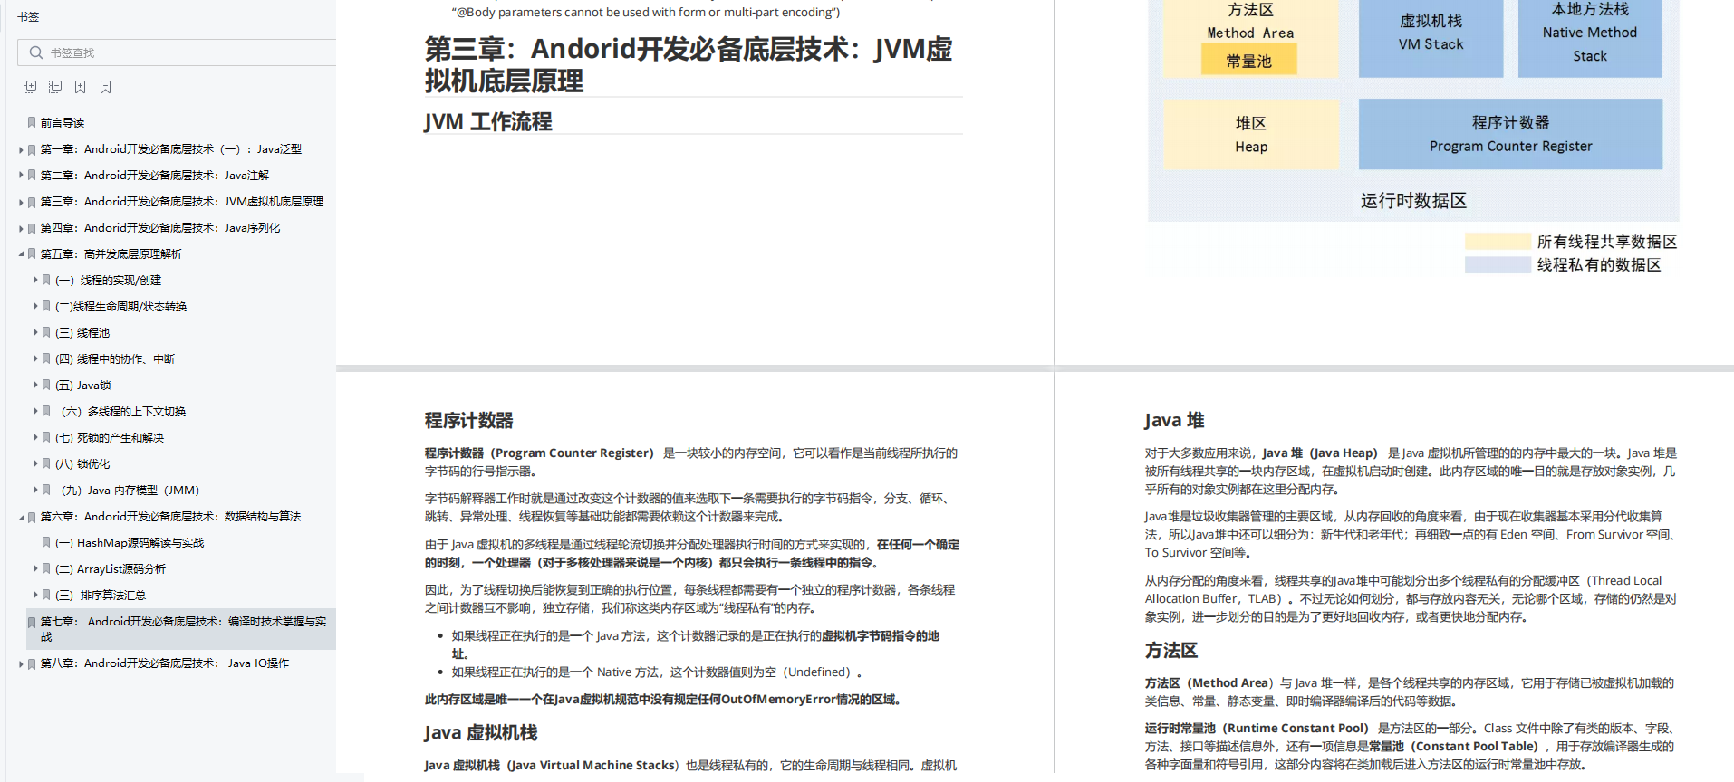Click the bookmark icon beside (二) ArrayList源码分析
The height and width of the screenshot is (782, 1734).
pos(46,569)
